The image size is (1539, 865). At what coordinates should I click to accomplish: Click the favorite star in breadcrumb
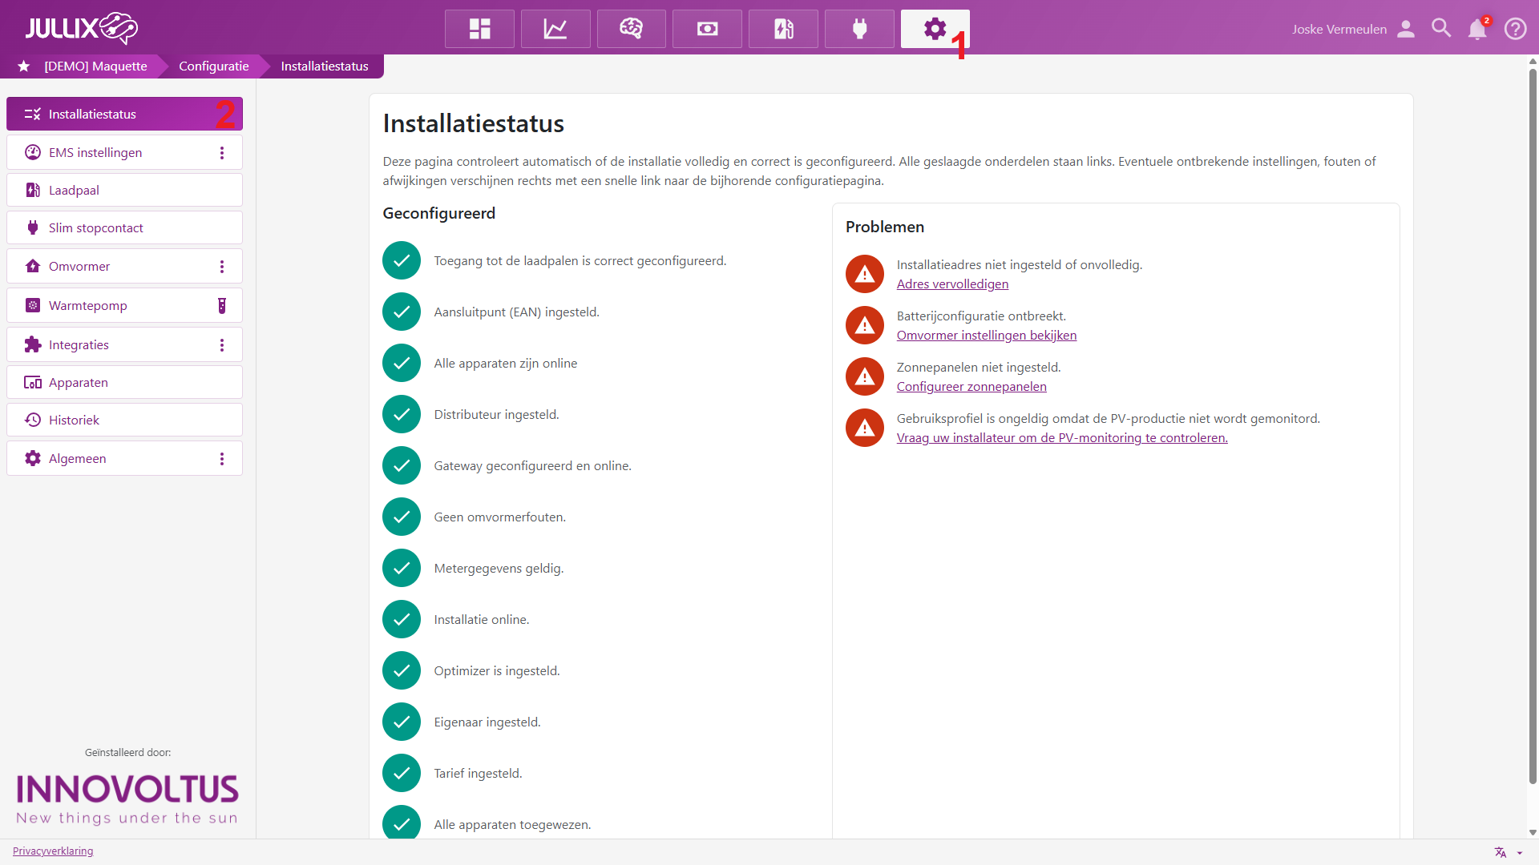point(24,66)
